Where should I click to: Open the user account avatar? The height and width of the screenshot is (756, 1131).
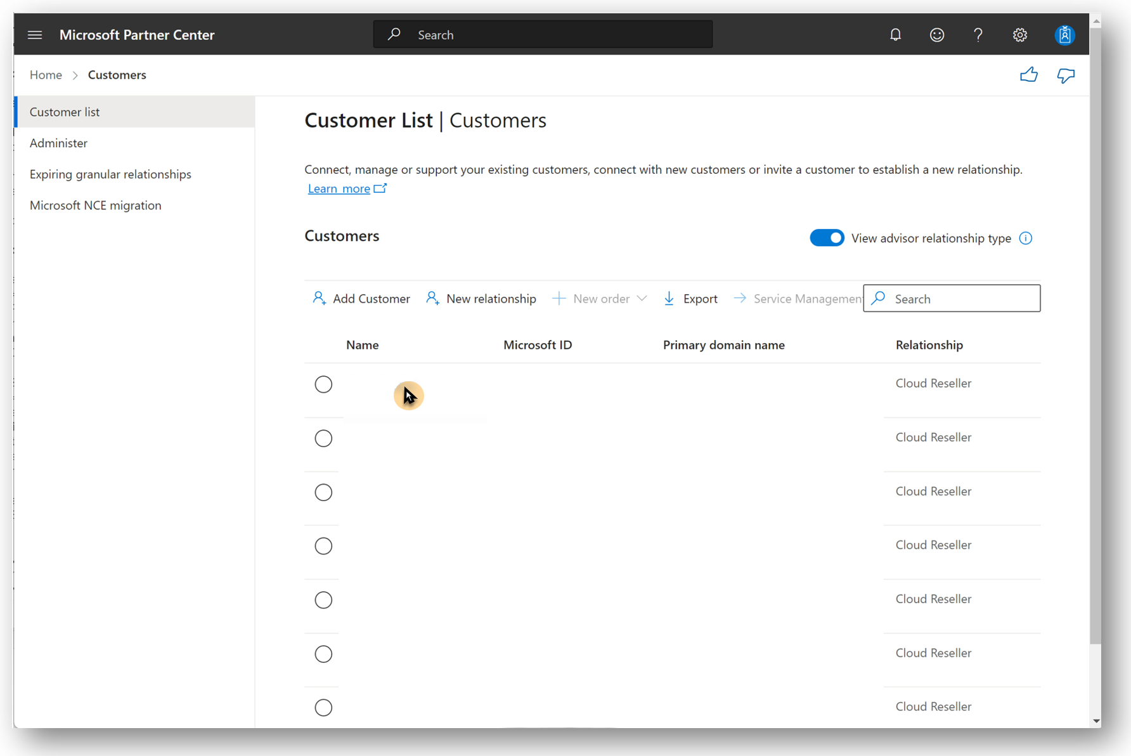[x=1064, y=35]
